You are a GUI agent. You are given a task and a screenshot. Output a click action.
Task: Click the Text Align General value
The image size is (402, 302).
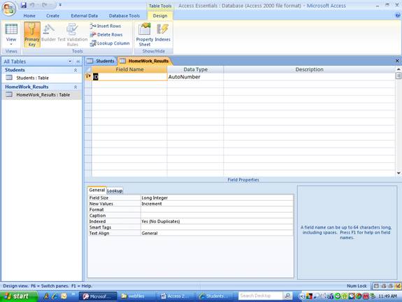217,233
